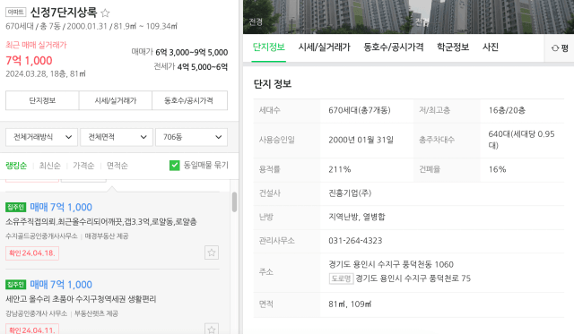Image resolution: width=574 pixels, height=334 pixels.
Task: Click the 건설사 value 진흥기업(주)
Action: (350, 193)
